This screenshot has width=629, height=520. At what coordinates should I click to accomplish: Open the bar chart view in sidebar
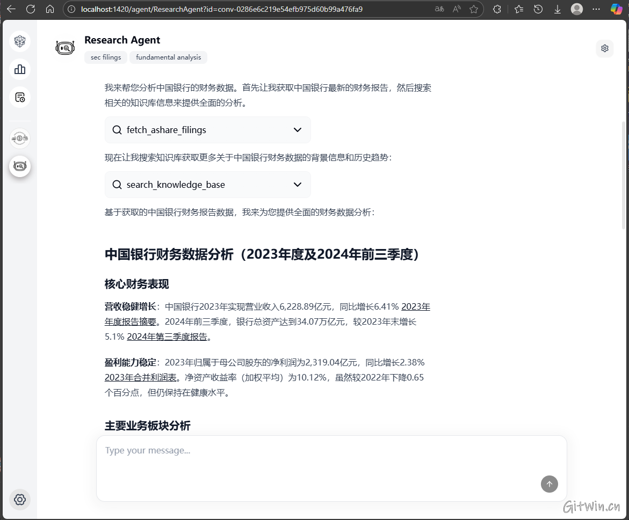[x=20, y=69]
